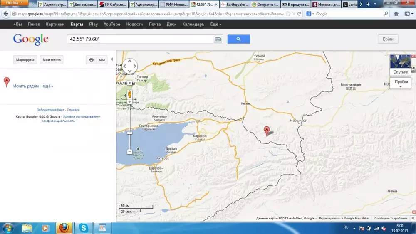The width and height of the screenshot is (416, 234).
Task: Click the Маршруты directions button
Action: [x=25, y=60]
